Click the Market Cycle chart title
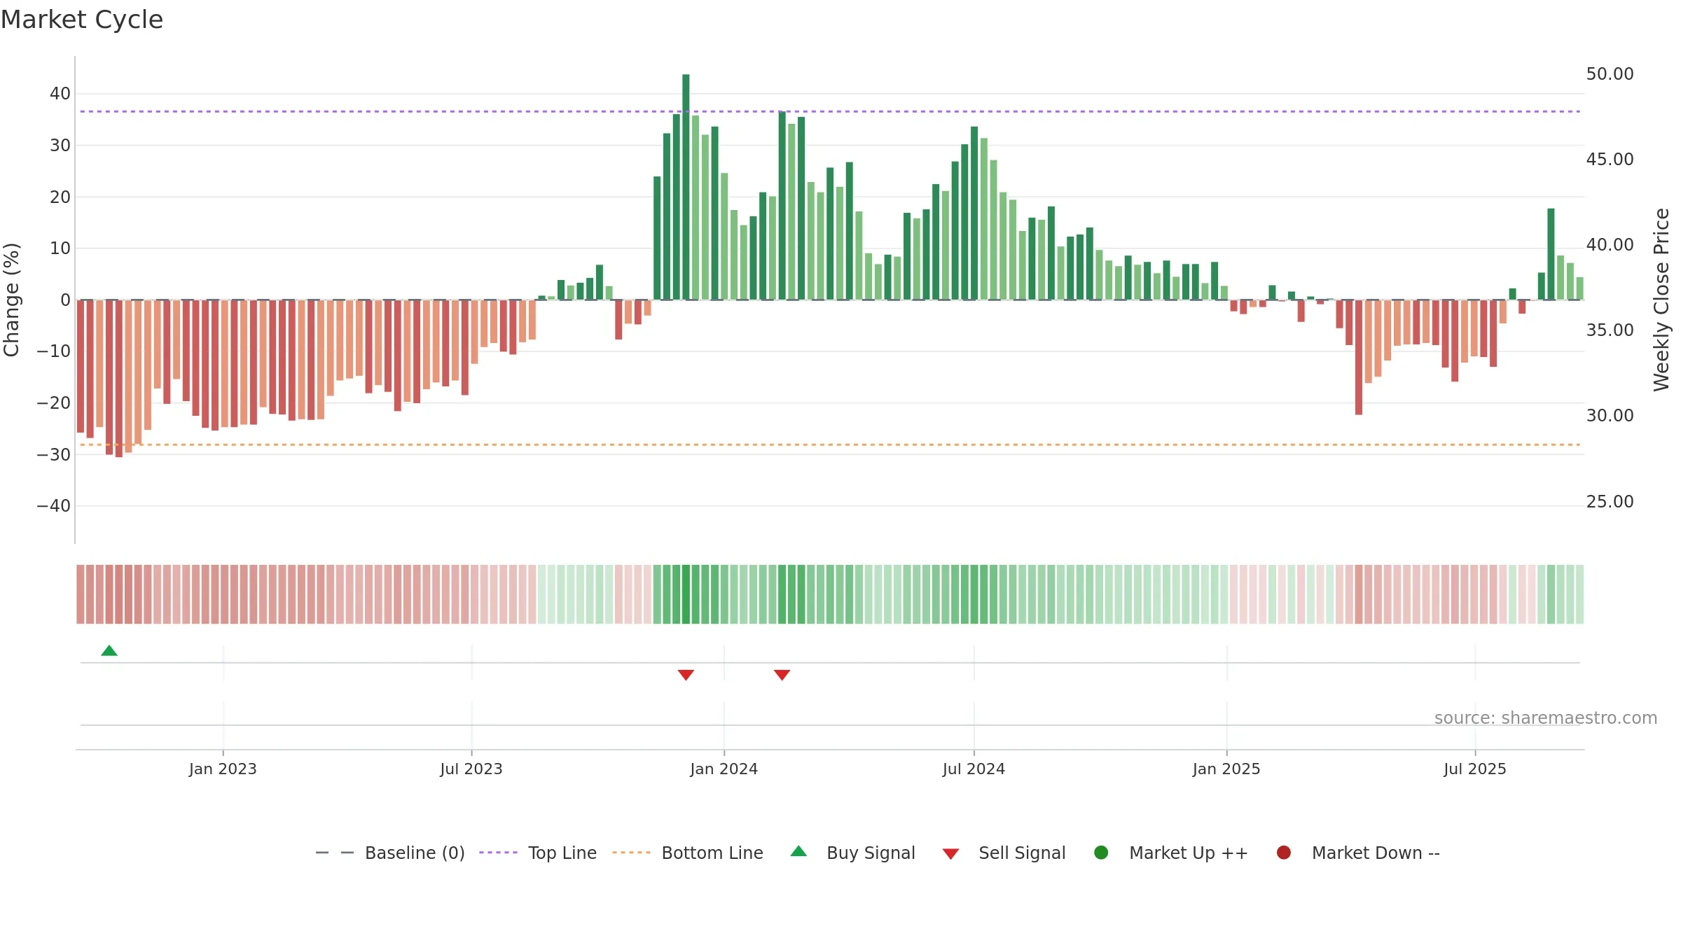Image resolution: width=1681 pixels, height=945 pixels. coord(82,20)
